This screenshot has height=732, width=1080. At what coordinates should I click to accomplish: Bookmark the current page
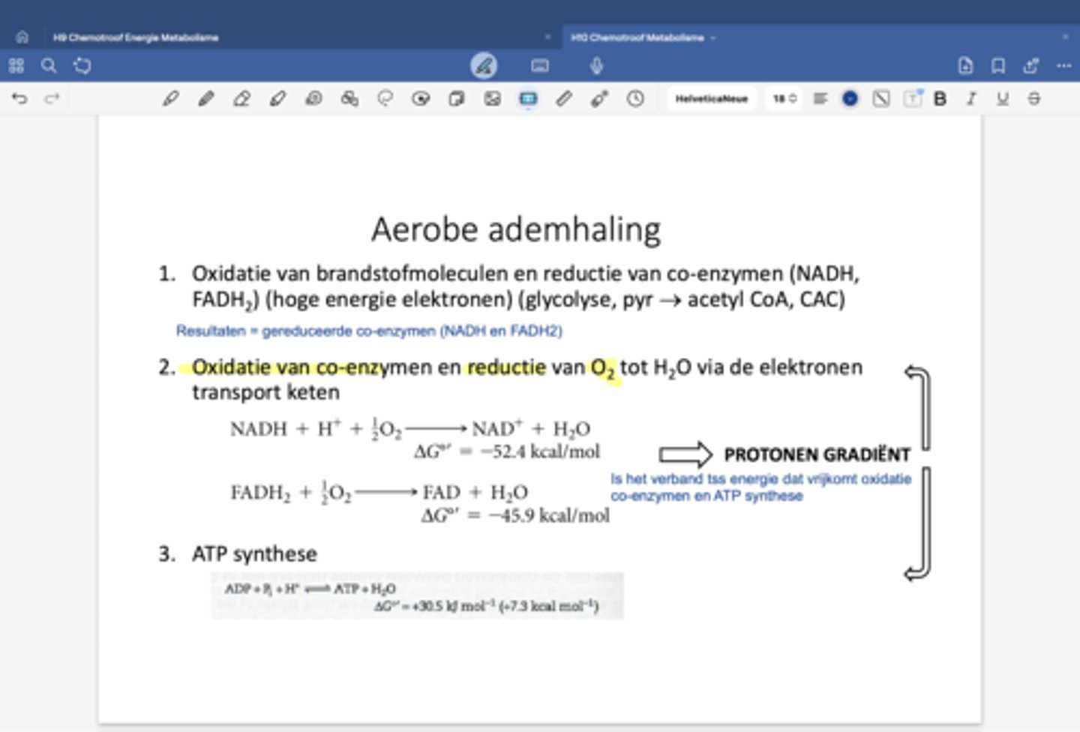coord(998,66)
